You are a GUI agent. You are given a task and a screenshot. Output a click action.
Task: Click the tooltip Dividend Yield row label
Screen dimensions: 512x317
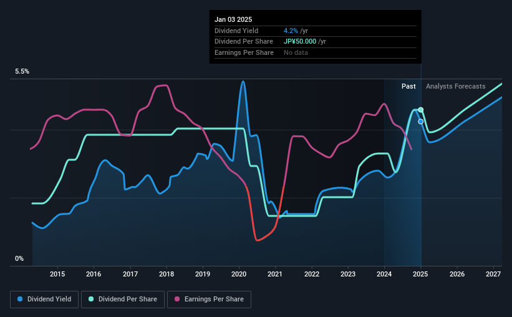pyautogui.click(x=236, y=31)
